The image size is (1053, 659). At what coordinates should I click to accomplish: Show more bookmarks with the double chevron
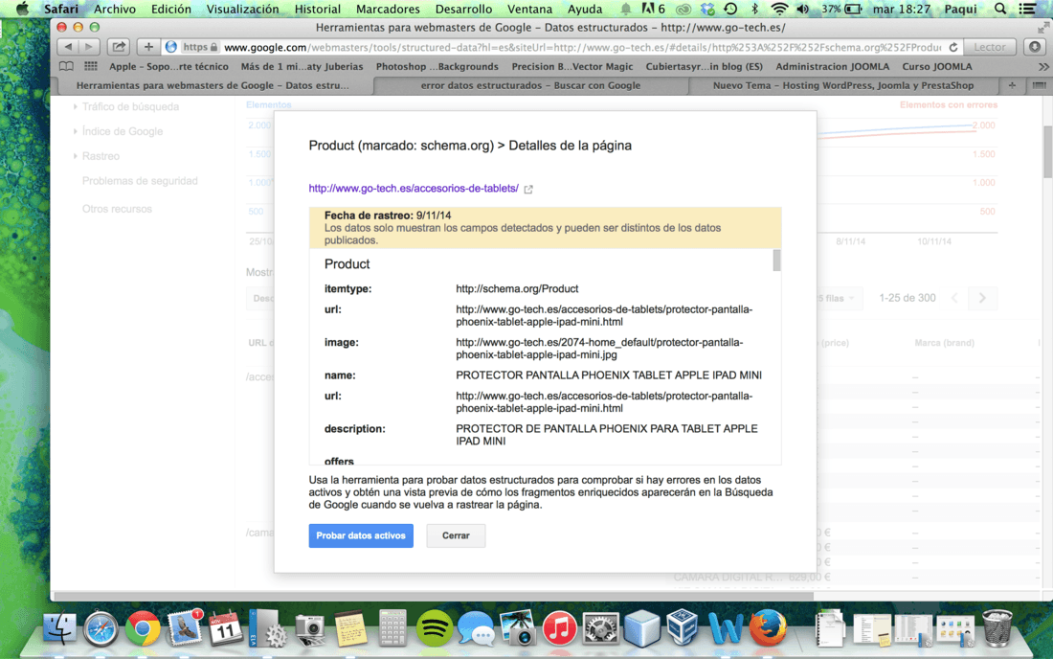click(1042, 66)
